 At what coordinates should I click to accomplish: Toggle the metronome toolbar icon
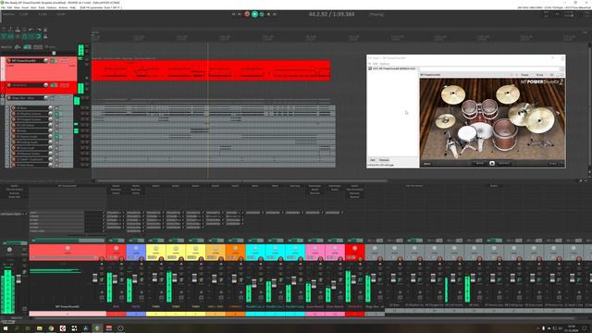coord(45,30)
